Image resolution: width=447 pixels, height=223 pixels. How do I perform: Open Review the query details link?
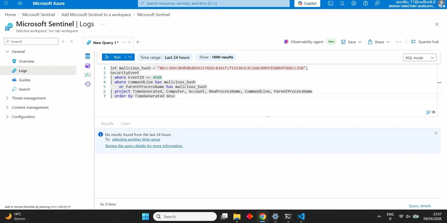coord(144,146)
